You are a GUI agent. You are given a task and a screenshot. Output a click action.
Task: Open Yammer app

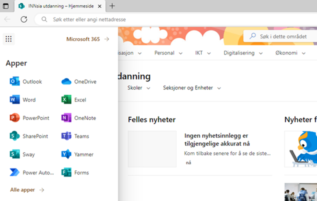tap(77, 154)
